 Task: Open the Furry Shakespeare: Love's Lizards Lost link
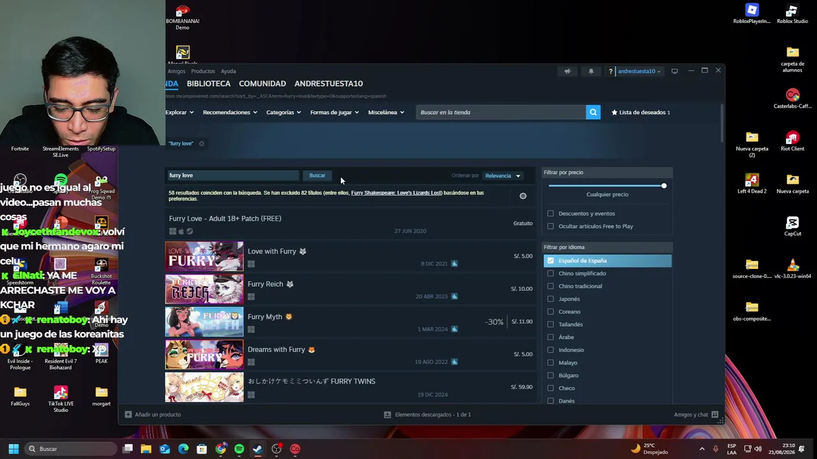pyautogui.click(x=396, y=193)
